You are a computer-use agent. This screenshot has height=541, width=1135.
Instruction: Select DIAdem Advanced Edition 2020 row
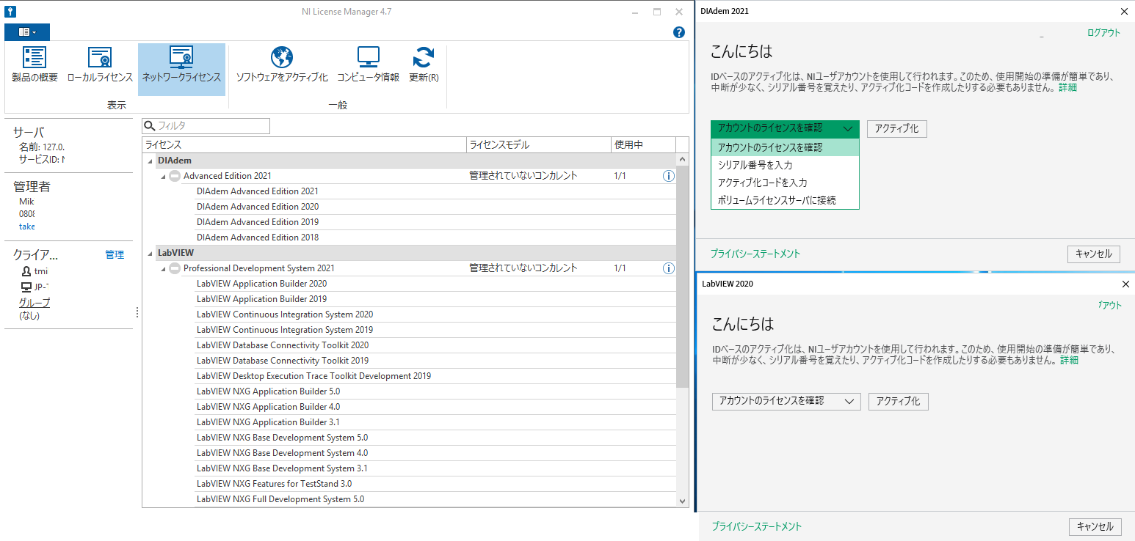[x=435, y=207]
